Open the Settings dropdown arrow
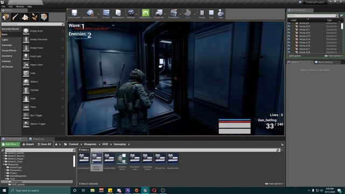Viewport: 345px width, 194px height. [x=136, y=14]
